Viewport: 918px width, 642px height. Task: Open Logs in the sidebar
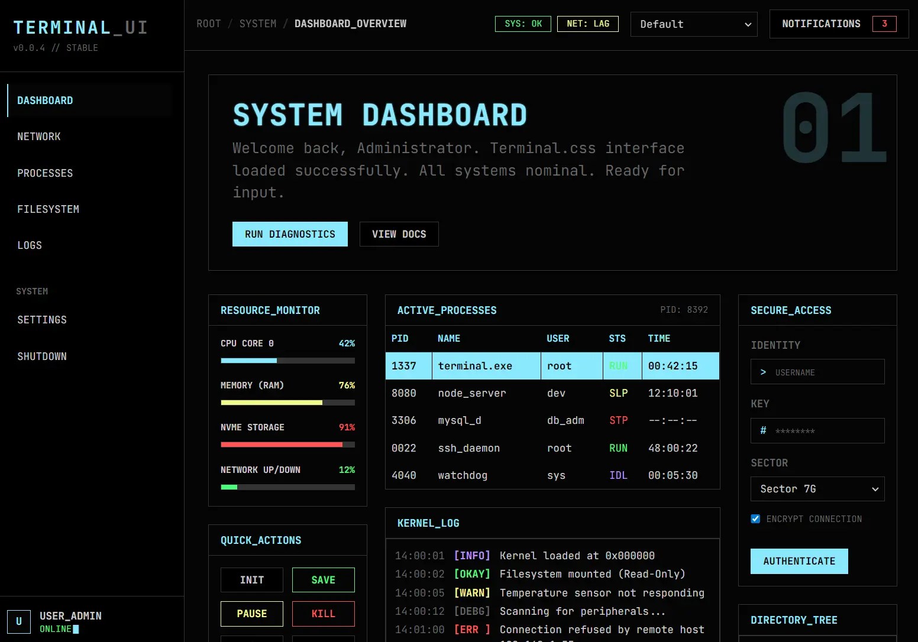[89, 245]
